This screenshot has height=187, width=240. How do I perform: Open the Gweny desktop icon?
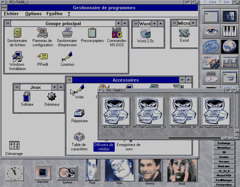click(x=150, y=170)
